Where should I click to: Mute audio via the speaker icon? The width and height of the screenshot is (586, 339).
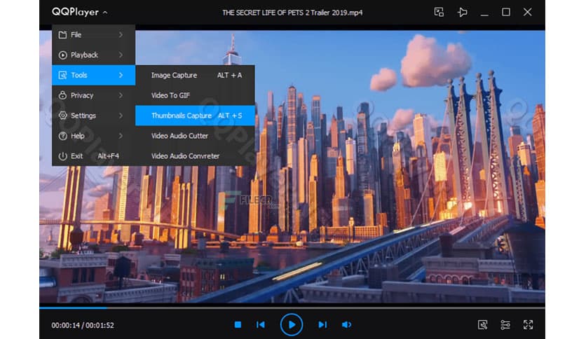click(x=346, y=325)
